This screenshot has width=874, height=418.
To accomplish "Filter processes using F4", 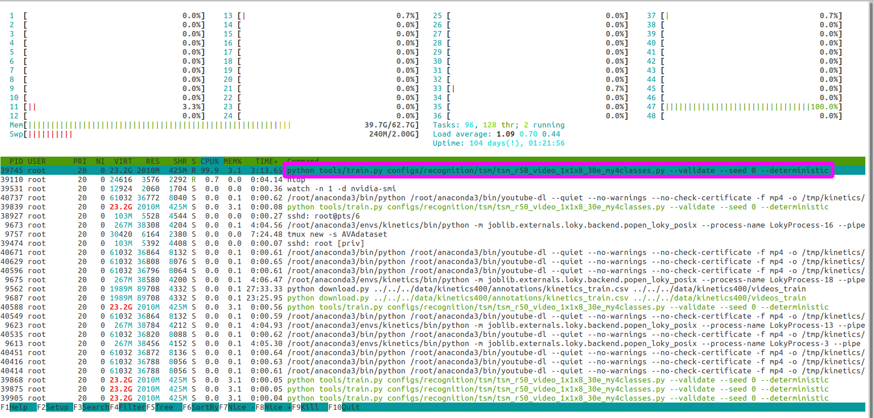I will 128,407.
